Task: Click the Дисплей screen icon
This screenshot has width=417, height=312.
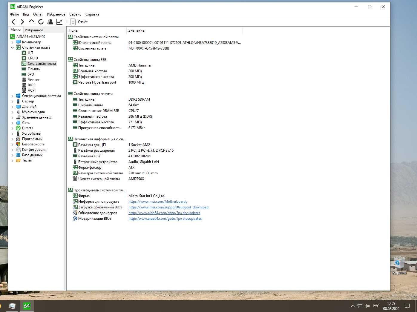Action: coord(18,107)
